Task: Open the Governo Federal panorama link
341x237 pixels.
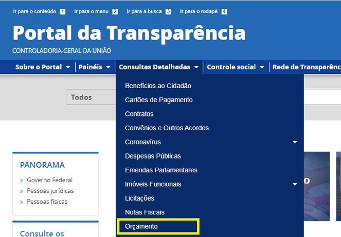Action: (49, 180)
